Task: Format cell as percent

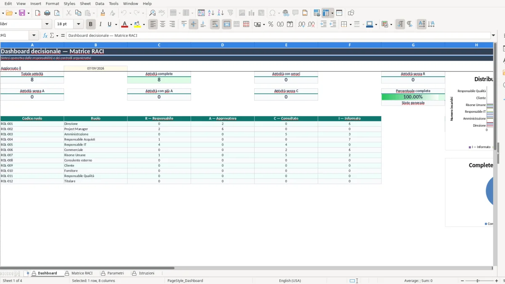Action: (271, 24)
